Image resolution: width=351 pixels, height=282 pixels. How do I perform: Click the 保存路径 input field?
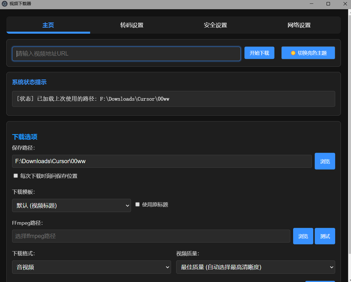point(162,161)
